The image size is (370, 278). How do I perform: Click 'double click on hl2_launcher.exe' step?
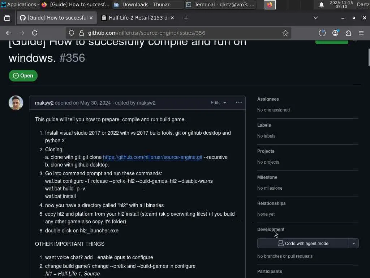pyautogui.click(x=82, y=231)
